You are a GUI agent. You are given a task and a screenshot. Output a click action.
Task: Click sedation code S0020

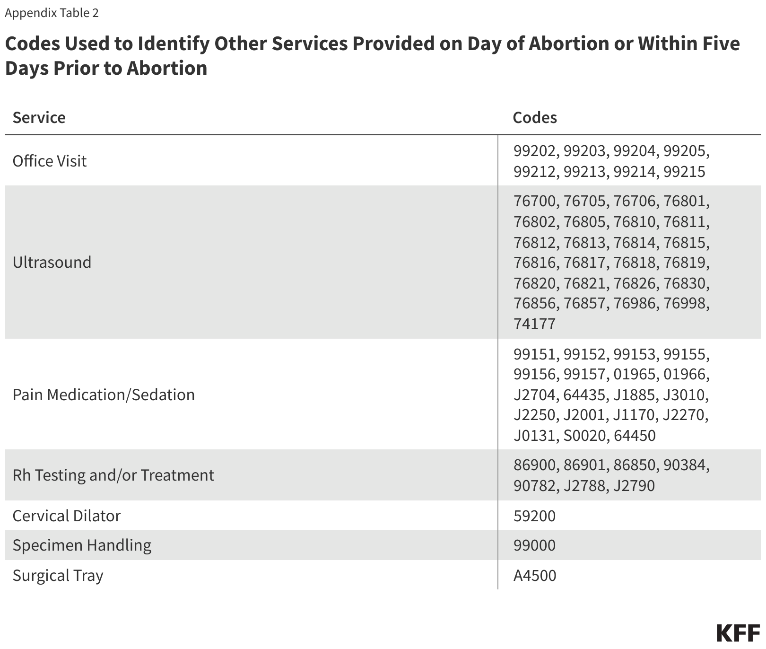pyautogui.click(x=584, y=435)
